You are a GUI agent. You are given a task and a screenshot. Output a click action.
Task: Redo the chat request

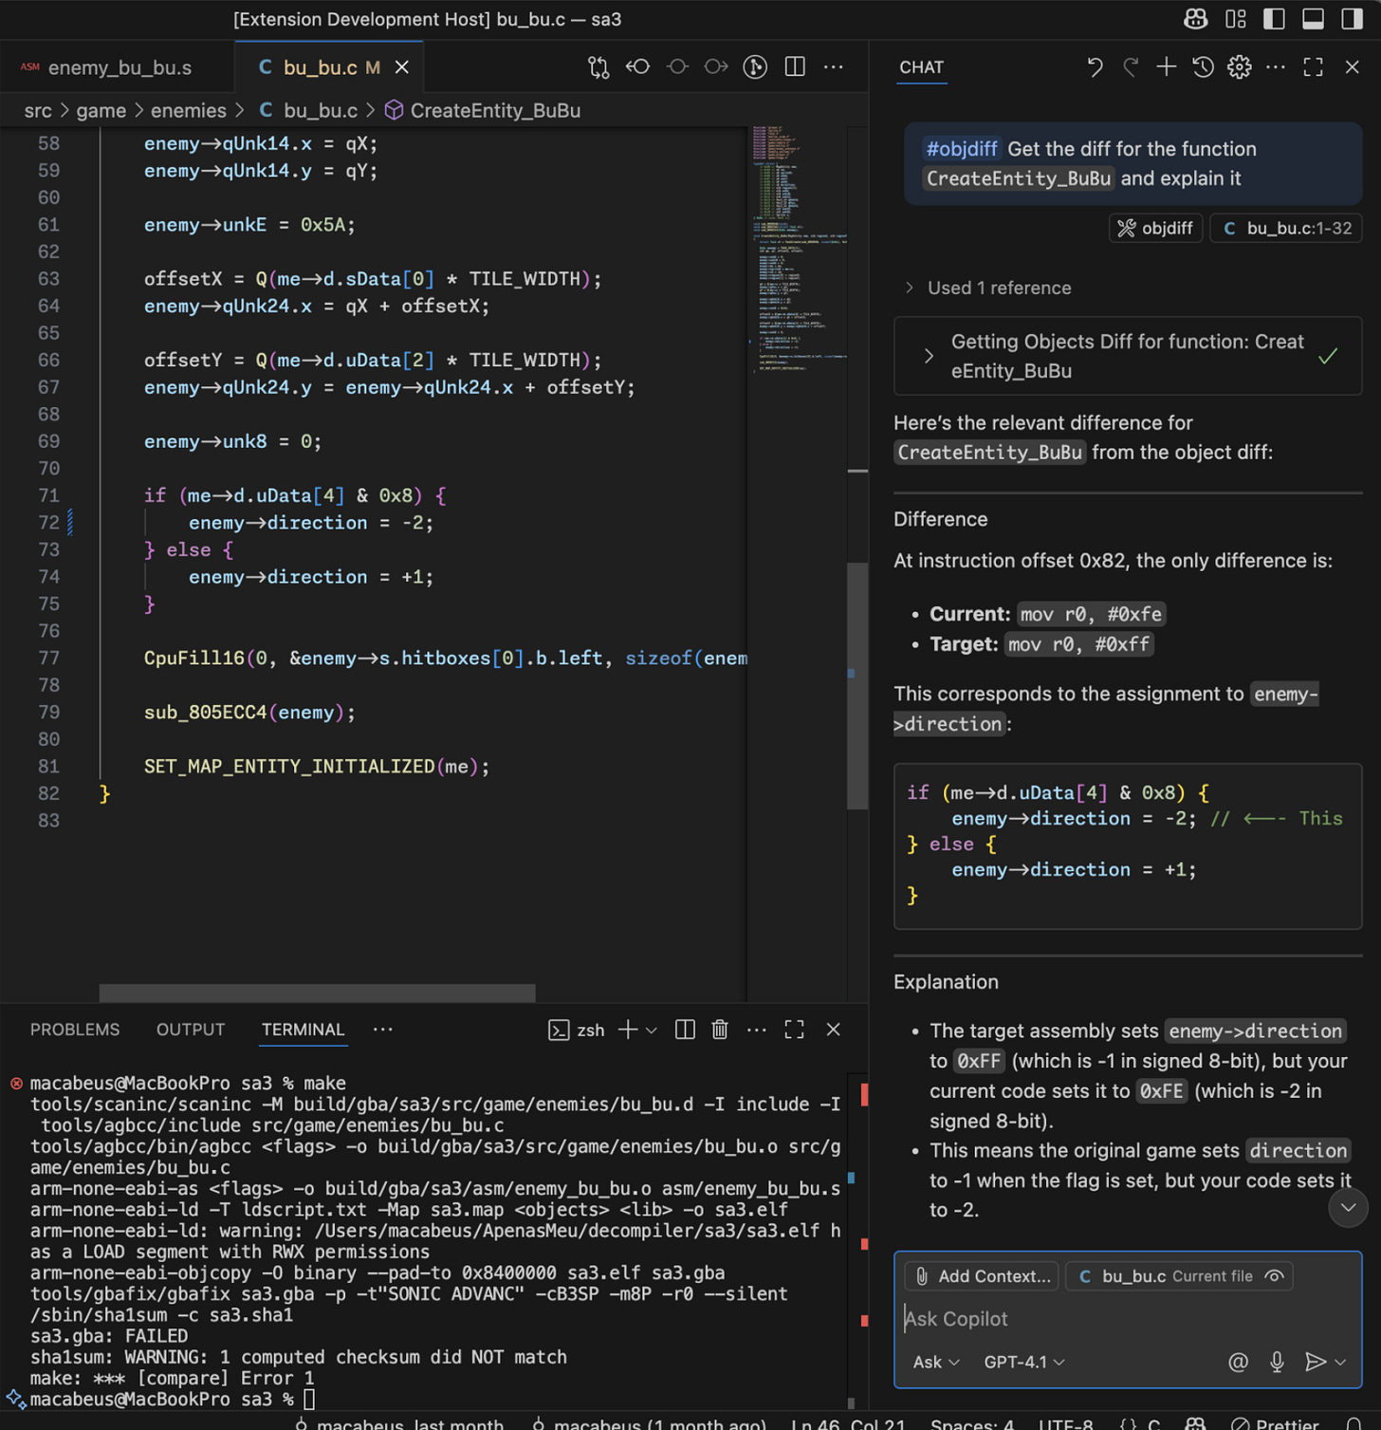coord(1131,66)
